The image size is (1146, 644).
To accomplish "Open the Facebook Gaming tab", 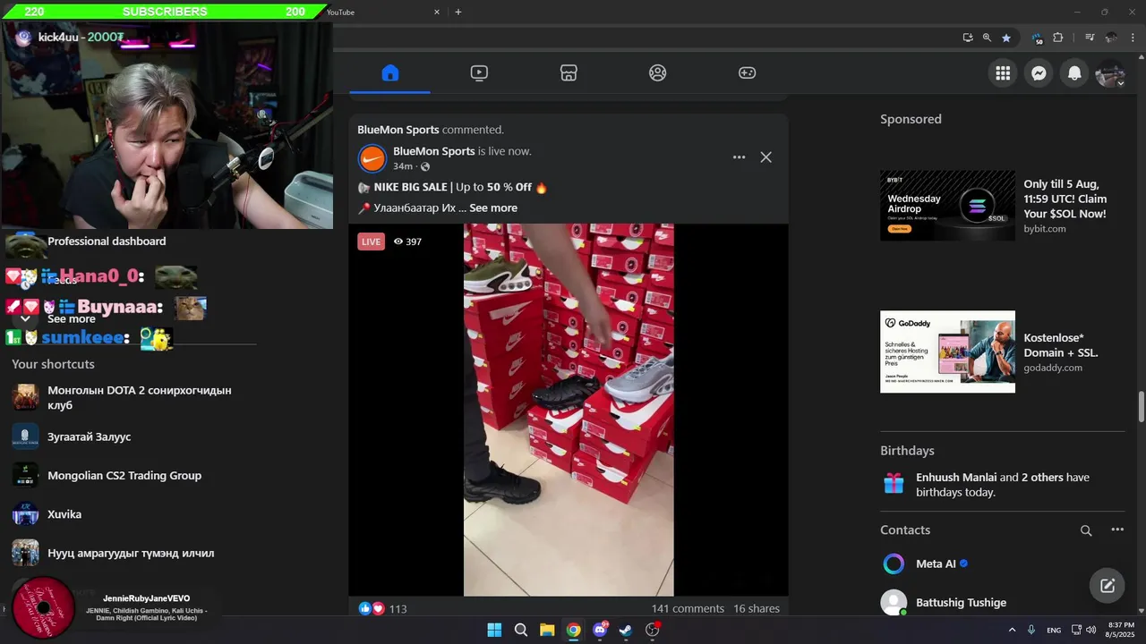I will click(x=747, y=73).
